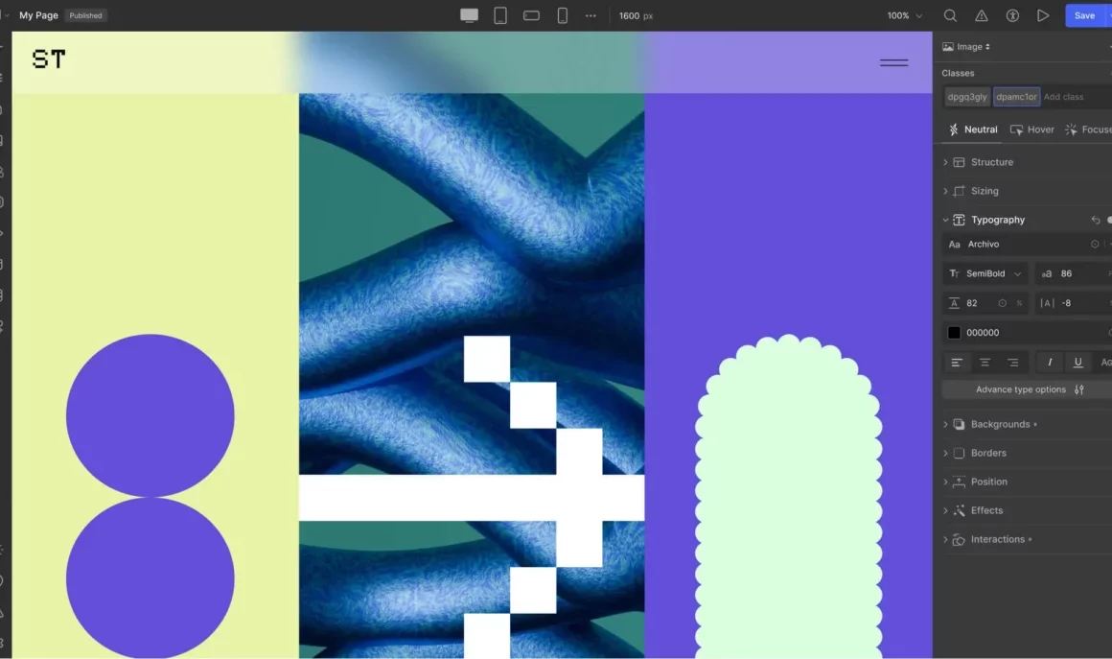
Task: Open the warnings triangle icon
Action: [981, 15]
